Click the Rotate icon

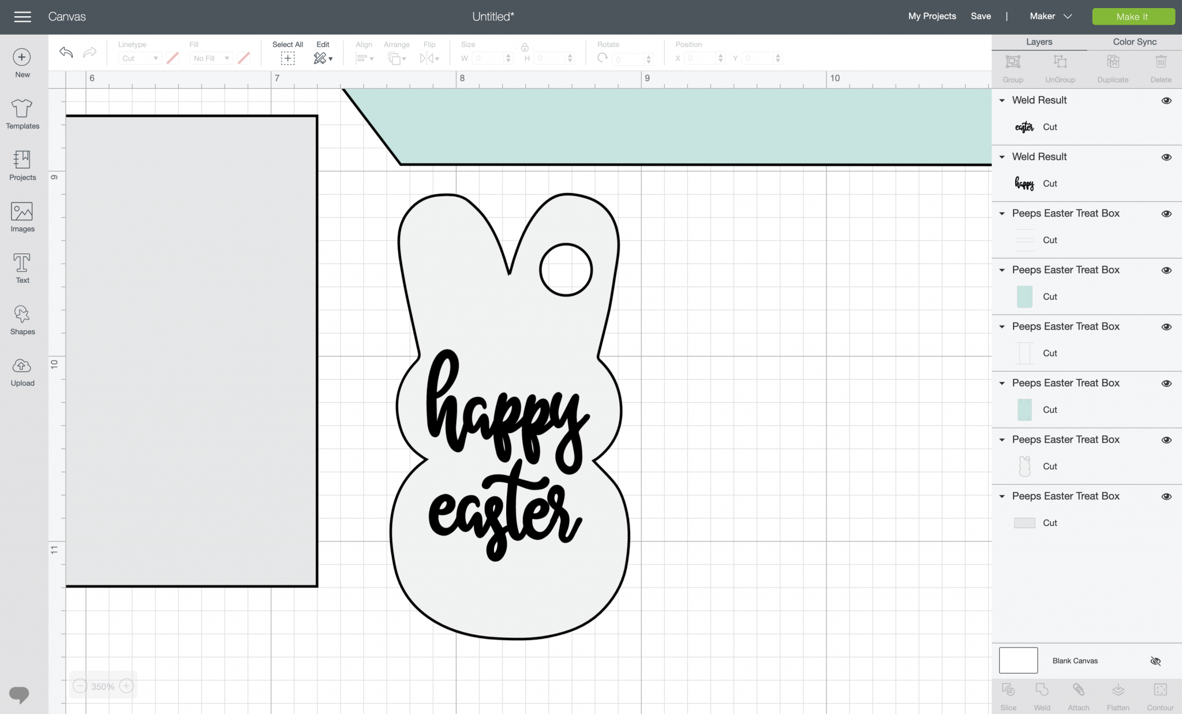pos(603,58)
